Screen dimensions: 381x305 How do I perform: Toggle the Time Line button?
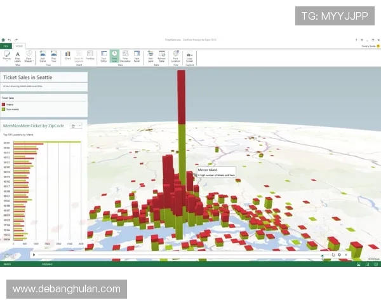click(x=114, y=56)
